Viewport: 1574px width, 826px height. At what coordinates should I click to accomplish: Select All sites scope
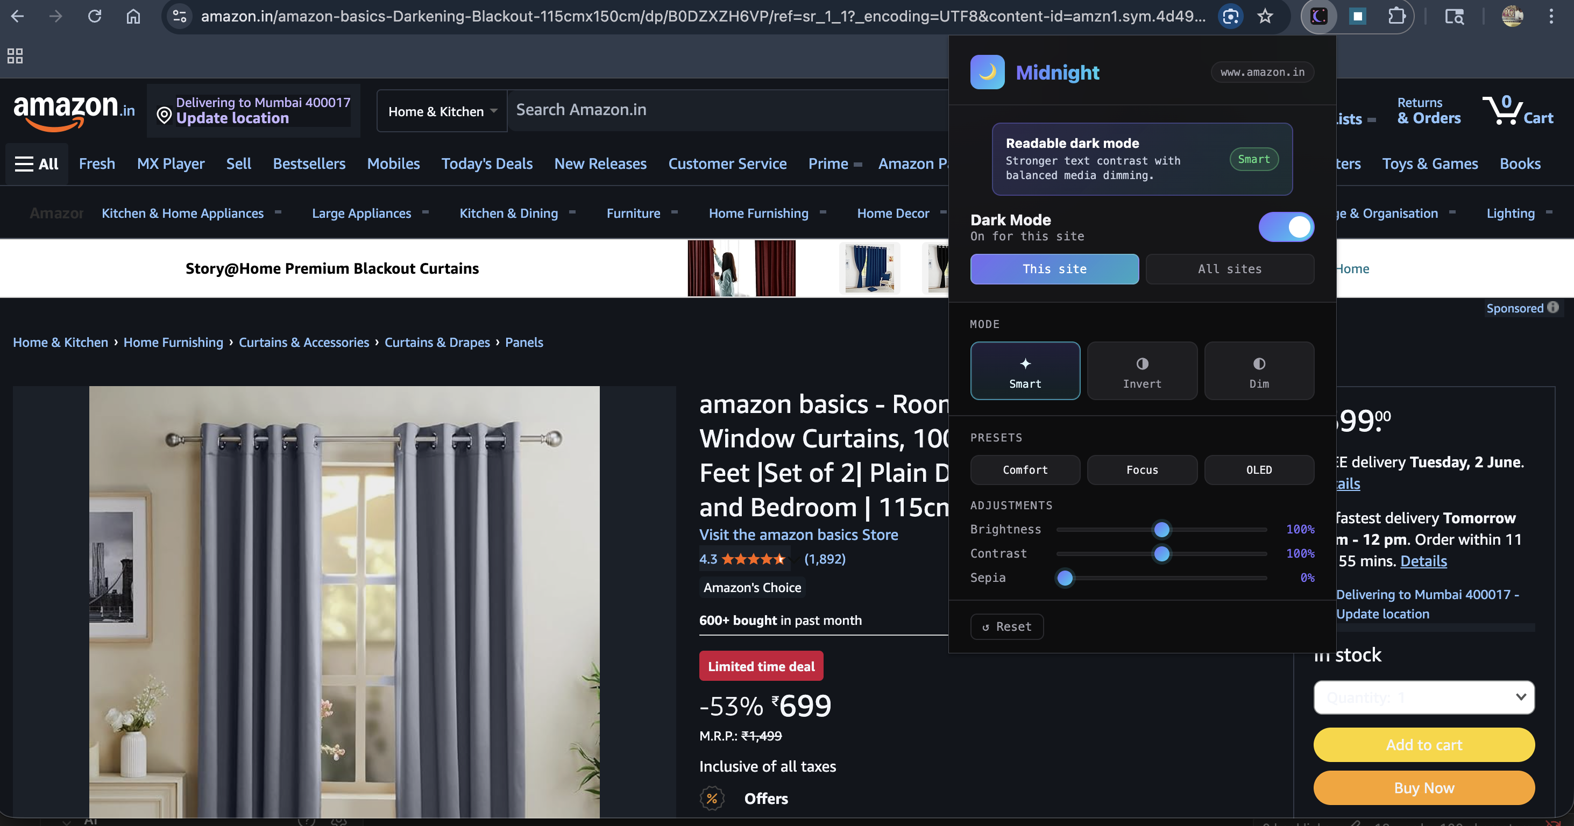(1229, 269)
